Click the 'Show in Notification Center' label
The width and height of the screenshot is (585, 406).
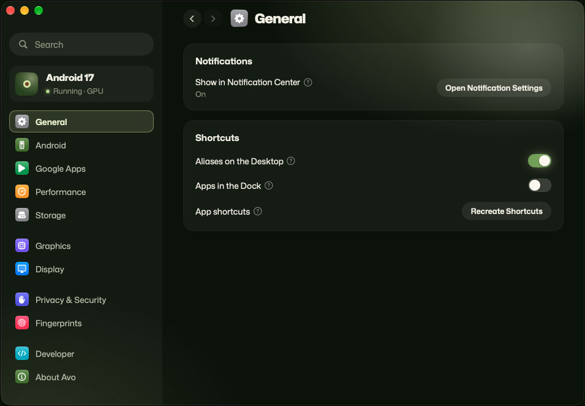[x=247, y=82]
